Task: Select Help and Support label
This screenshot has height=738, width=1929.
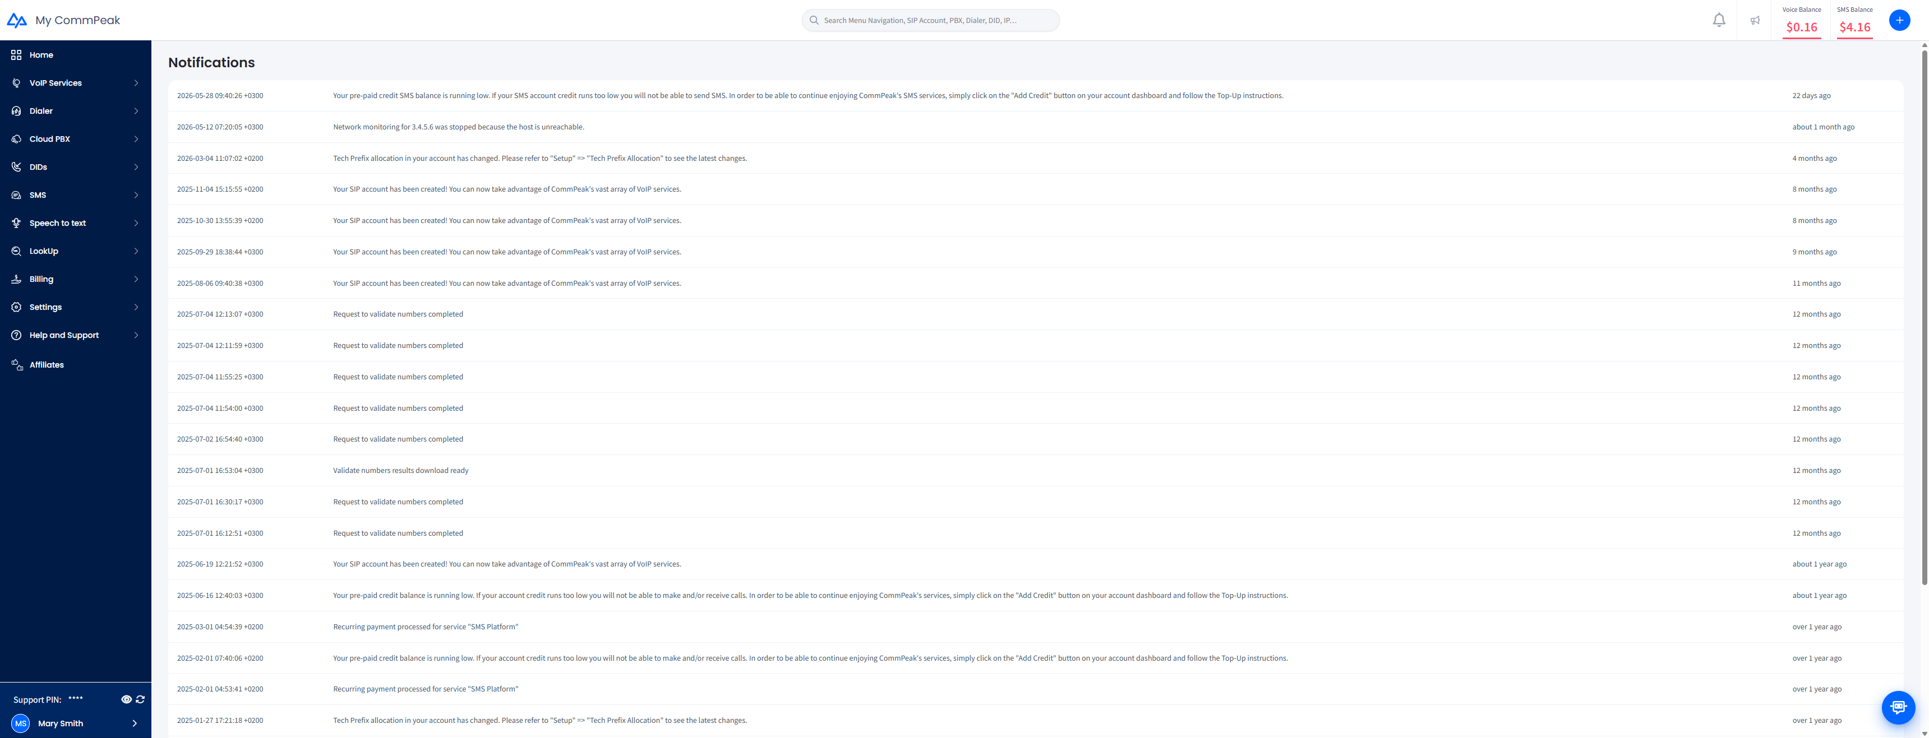Action: point(64,335)
